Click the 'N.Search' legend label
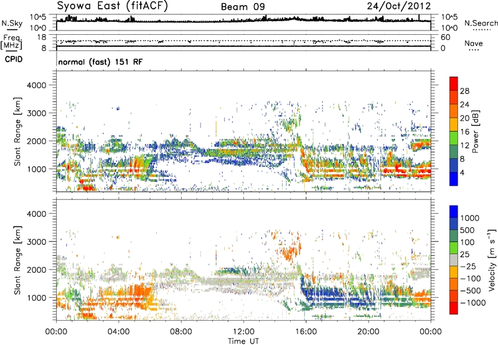The width and height of the screenshot is (498, 345). (481, 23)
